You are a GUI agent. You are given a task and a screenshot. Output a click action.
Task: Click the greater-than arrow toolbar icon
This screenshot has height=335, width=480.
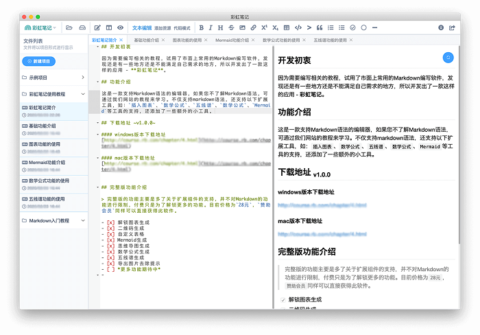[x=309, y=27]
